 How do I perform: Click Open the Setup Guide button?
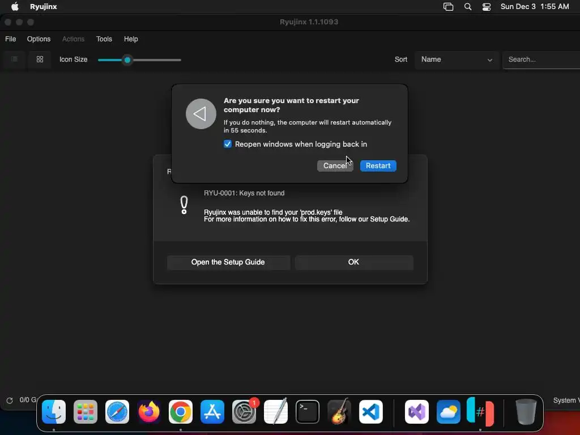coord(228,262)
